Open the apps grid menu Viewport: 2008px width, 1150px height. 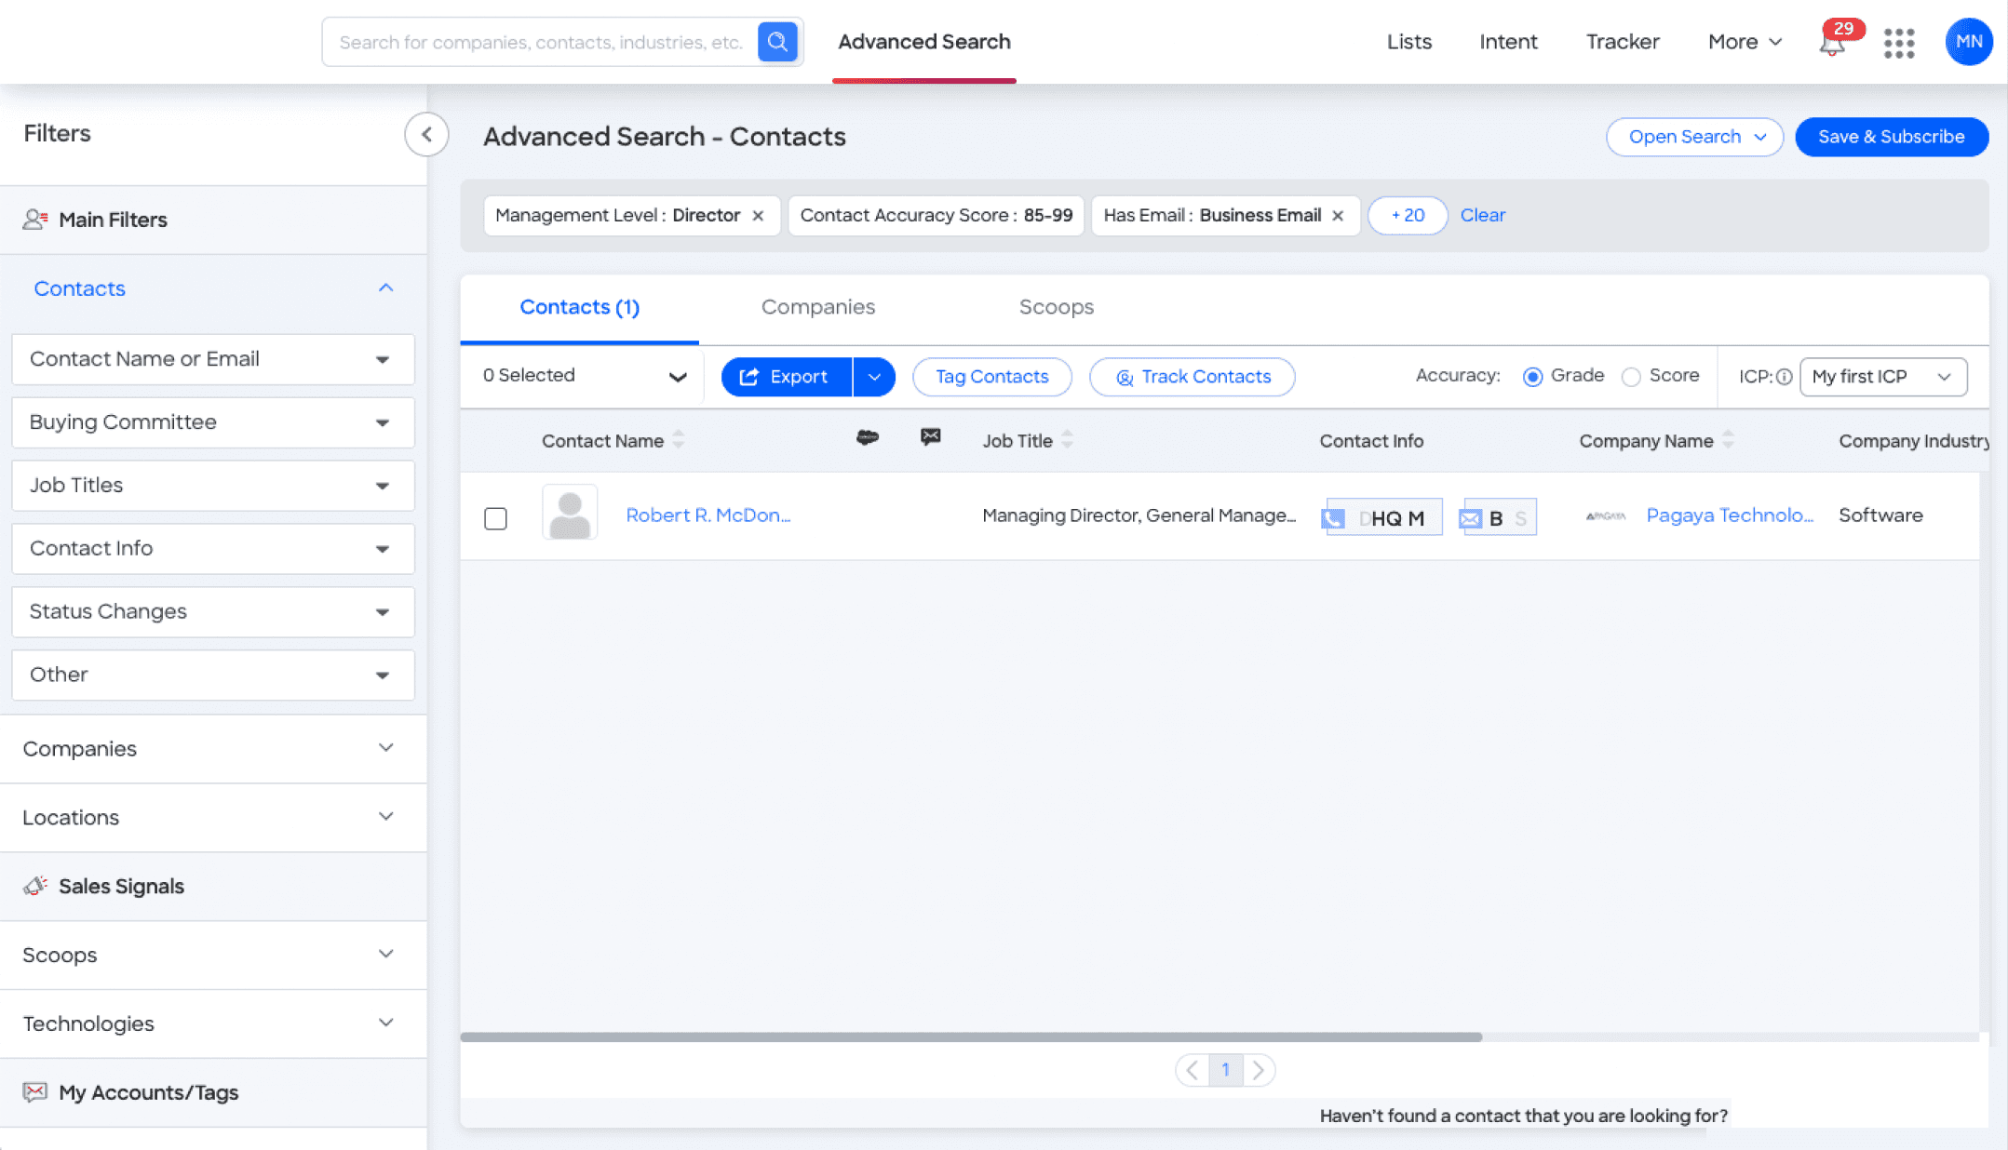pos(1898,43)
